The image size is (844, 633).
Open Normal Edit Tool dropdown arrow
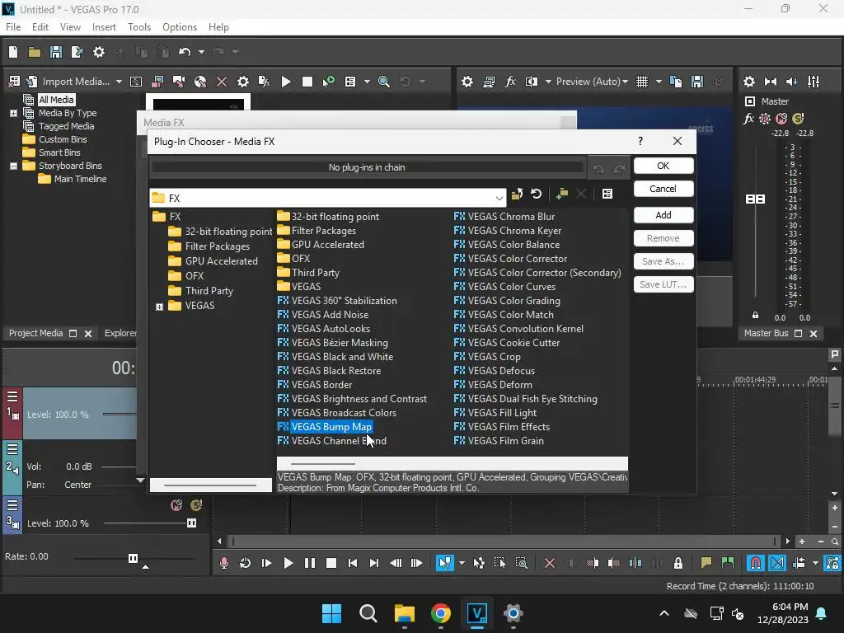click(x=462, y=563)
